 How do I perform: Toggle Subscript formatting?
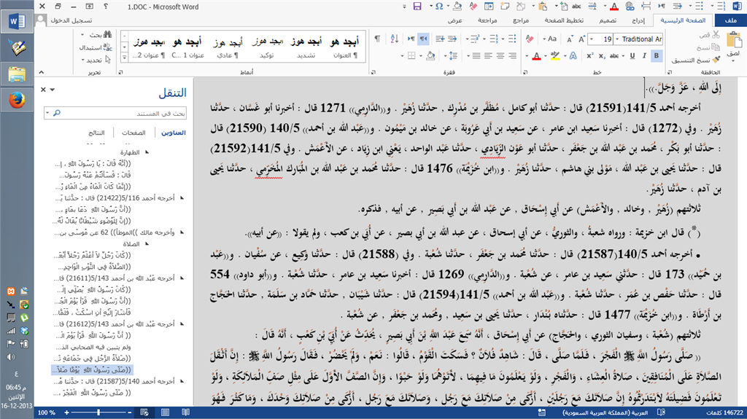pos(602,55)
